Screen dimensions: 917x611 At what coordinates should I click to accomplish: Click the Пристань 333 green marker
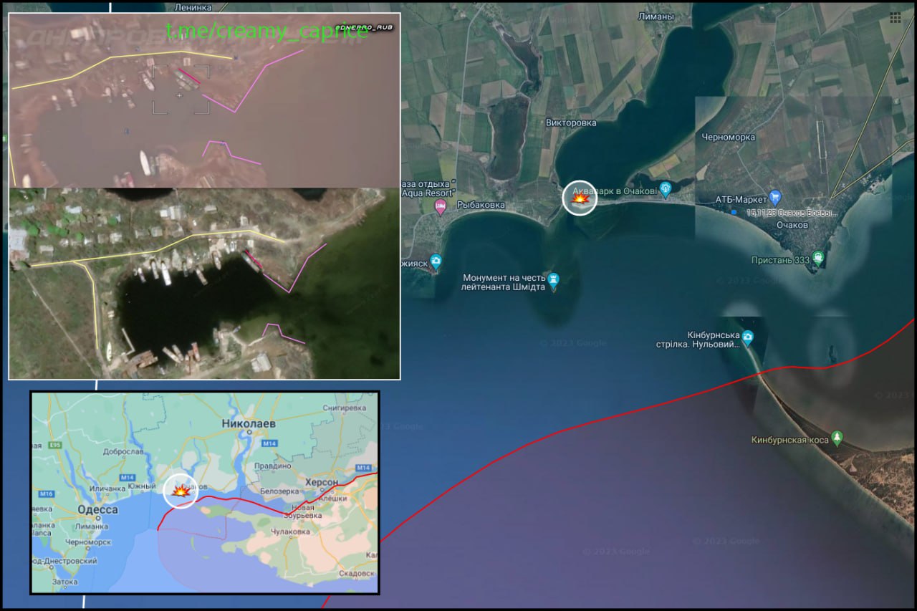[818, 259]
